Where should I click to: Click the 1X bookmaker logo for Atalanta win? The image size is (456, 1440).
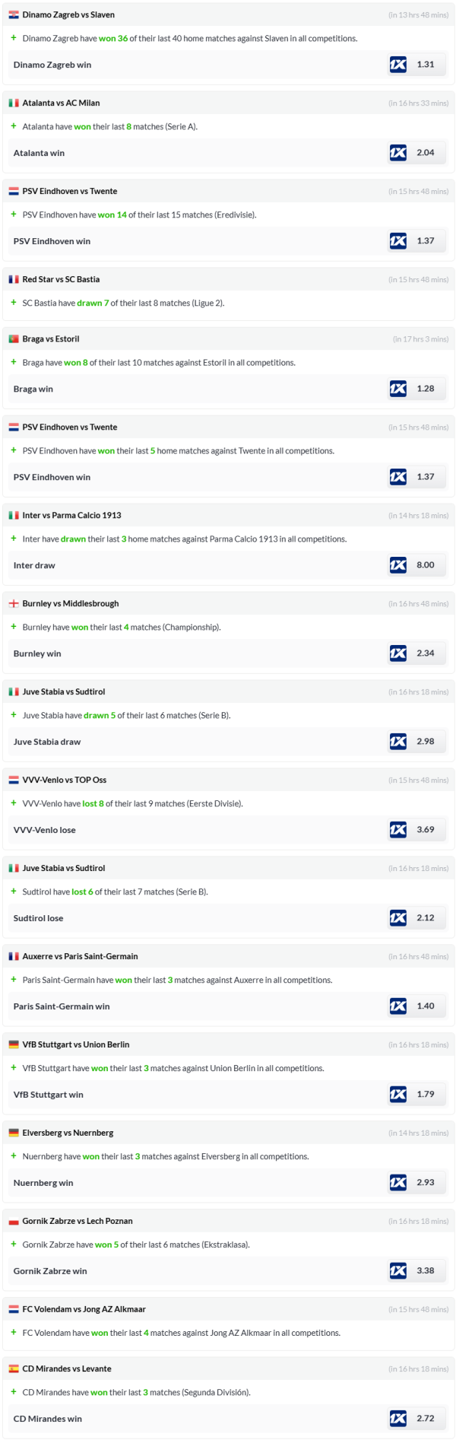point(398,153)
